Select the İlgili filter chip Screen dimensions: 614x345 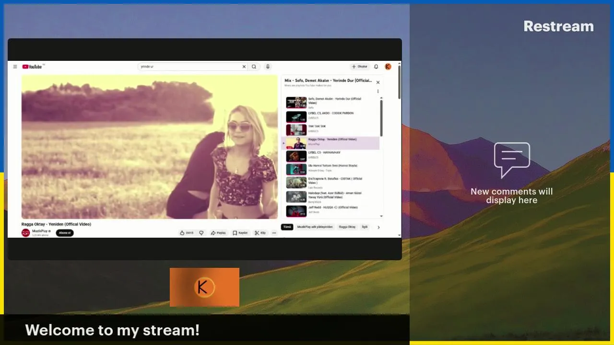coord(365,227)
